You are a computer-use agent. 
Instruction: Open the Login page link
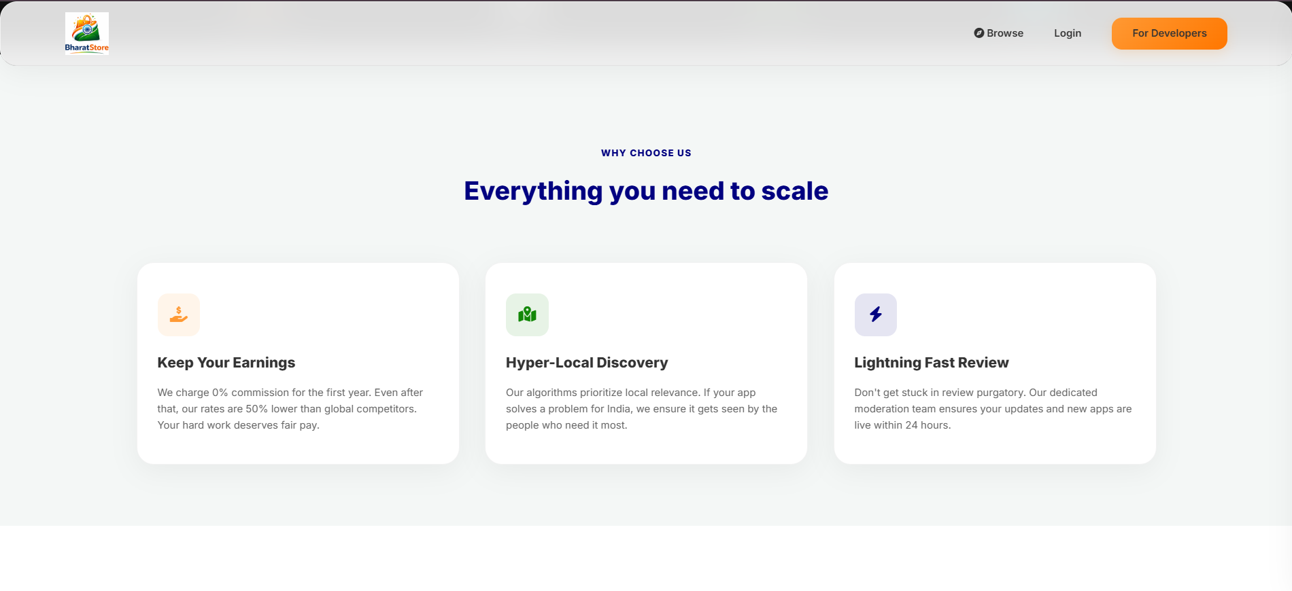tap(1067, 33)
